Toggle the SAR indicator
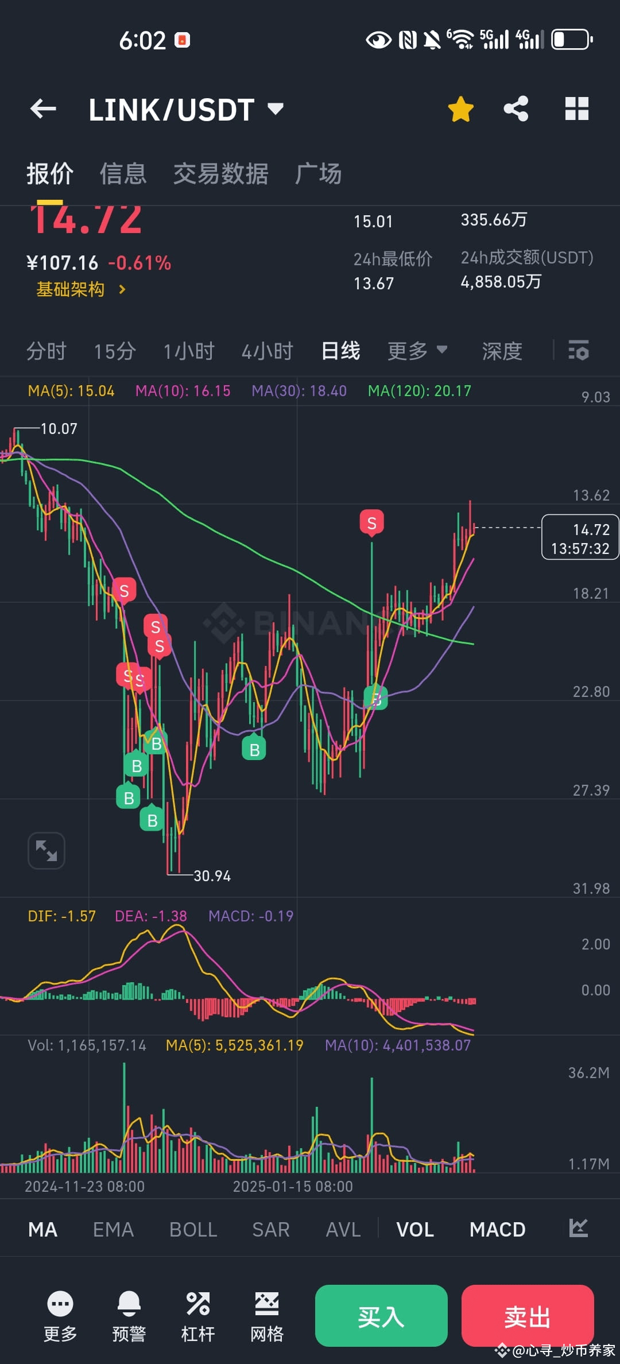 pyautogui.click(x=271, y=1230)
